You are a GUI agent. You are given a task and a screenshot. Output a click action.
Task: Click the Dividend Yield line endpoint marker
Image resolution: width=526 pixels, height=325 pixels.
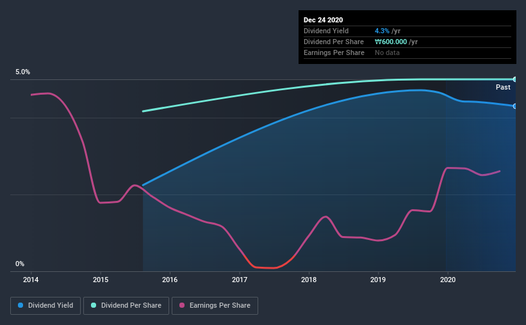tap(514, 106)
